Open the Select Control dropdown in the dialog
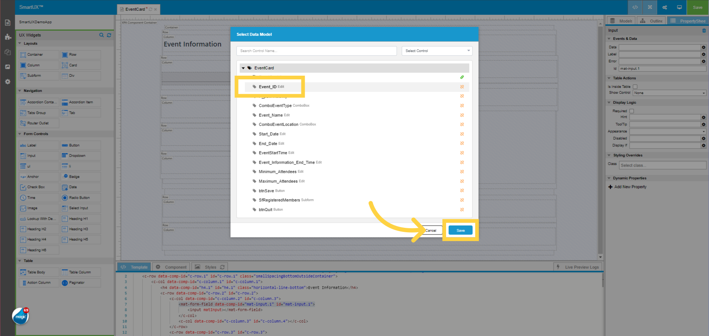This screenshot has height=336, width=709. tap(437, 51)
